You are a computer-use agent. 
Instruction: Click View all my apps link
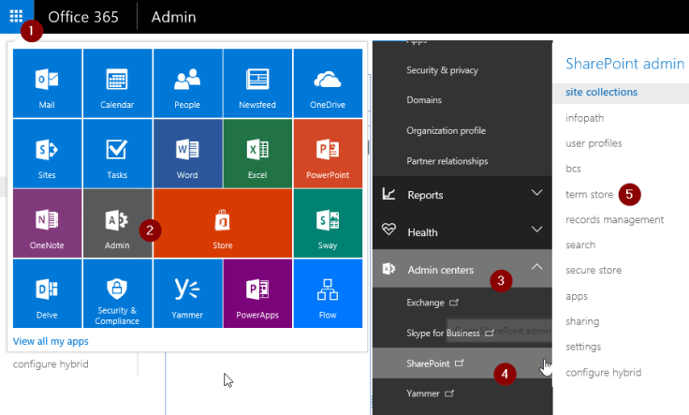(50, 341)
